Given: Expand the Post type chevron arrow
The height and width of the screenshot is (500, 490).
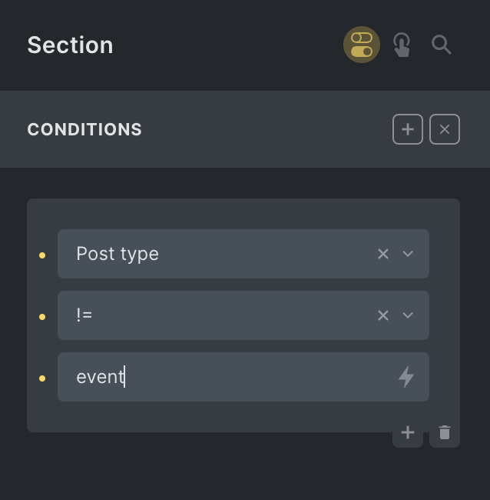Looking at the screenshot, I should tap(408, 254).
